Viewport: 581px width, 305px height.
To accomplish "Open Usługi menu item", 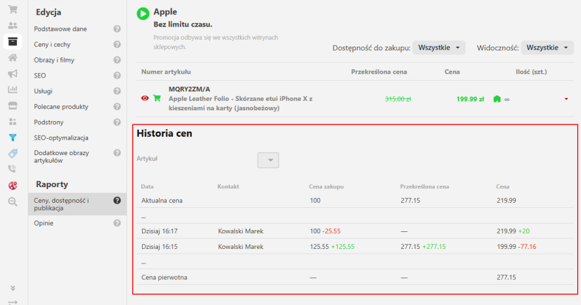I will tap(44, 91).
